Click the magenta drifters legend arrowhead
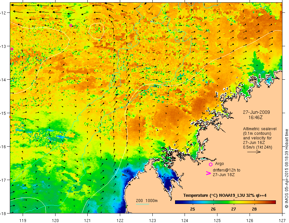 coord(208,173)
